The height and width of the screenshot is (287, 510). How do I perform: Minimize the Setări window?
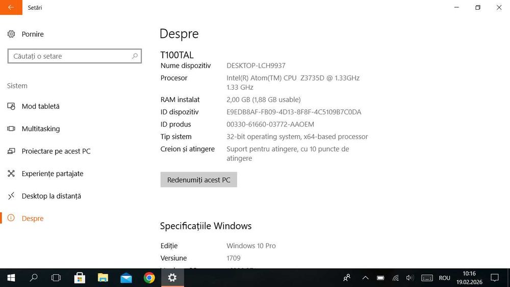456,7
